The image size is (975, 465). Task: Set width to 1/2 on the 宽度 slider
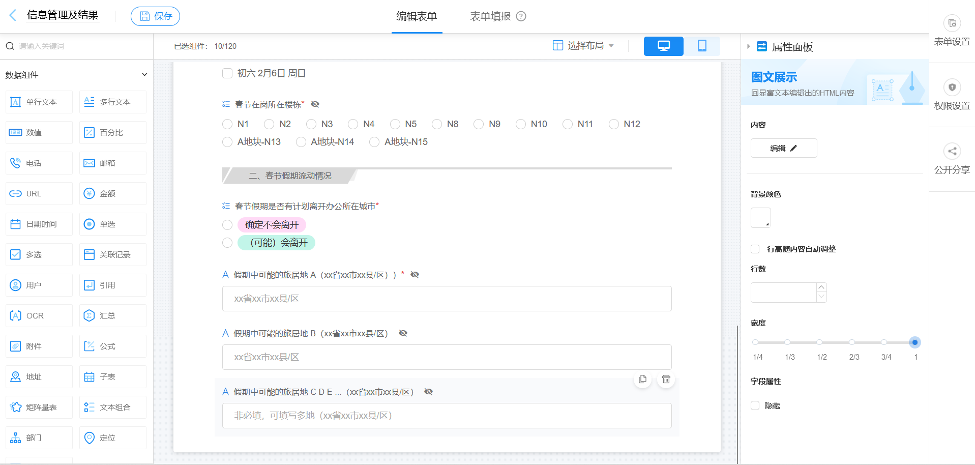coord(819,342)
